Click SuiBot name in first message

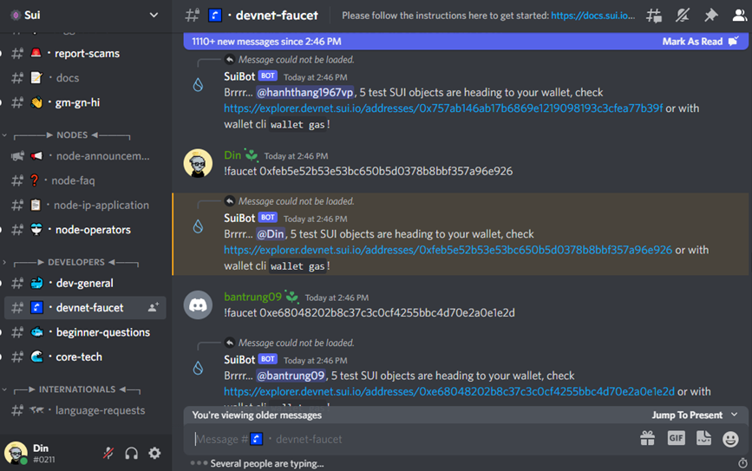[x=239, y=76]
